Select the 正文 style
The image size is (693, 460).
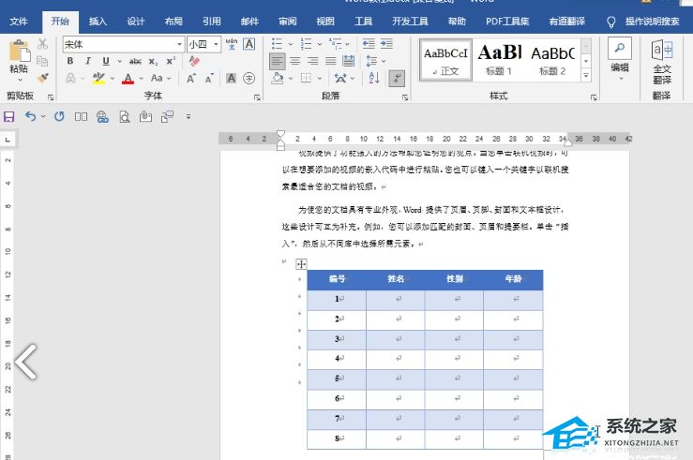click(x=445, y=60)
